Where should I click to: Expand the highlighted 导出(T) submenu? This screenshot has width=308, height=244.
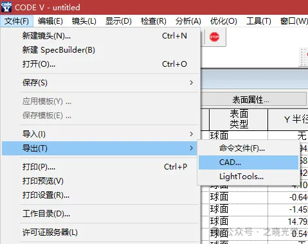point(100,148)
